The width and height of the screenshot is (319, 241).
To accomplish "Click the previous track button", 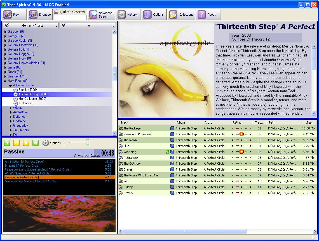I will pos(7,143).
